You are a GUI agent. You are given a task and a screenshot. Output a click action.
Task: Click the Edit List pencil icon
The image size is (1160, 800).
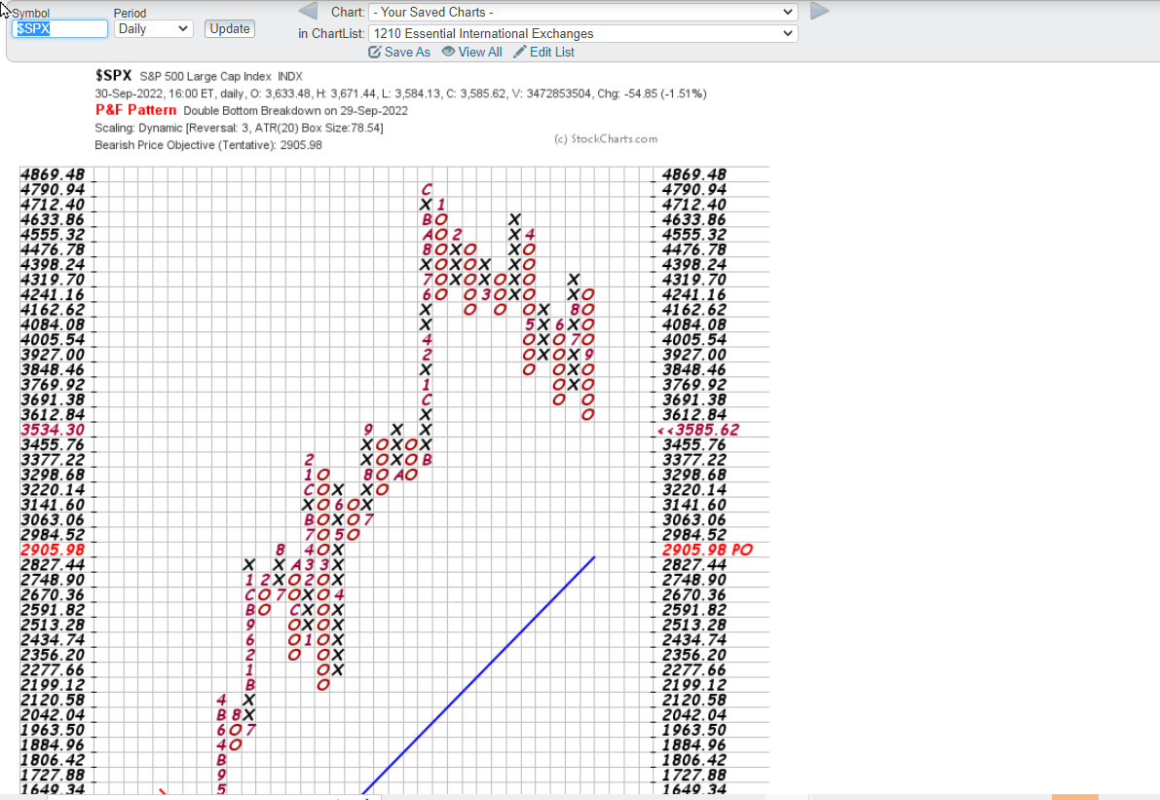pos(520,53)
